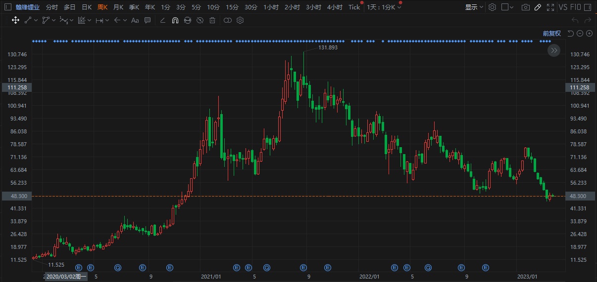Viewport: 597px width, 282px height.
Task: Toggle hide all drawings eye icon
Action: click(200, 20)
